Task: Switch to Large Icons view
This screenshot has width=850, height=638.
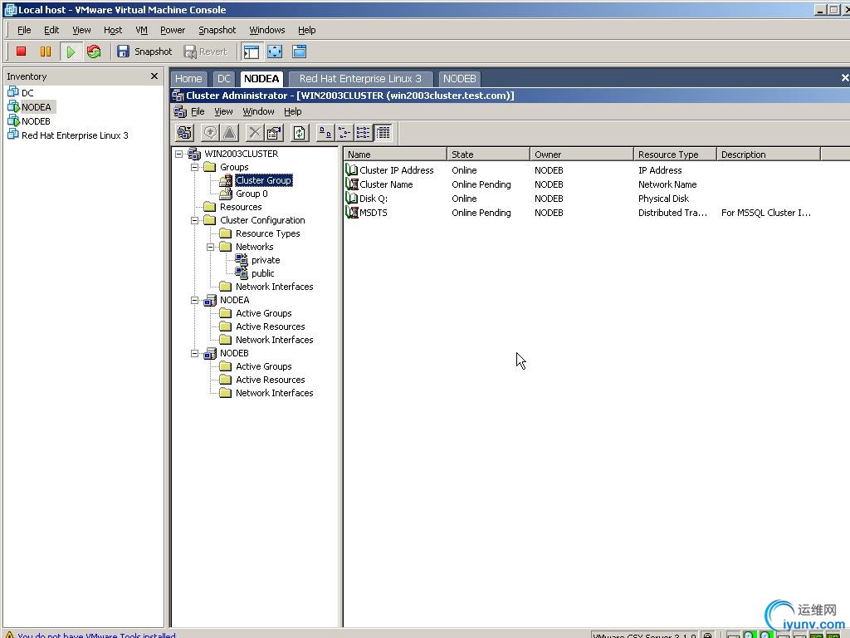Action: (x=325, y=133)
